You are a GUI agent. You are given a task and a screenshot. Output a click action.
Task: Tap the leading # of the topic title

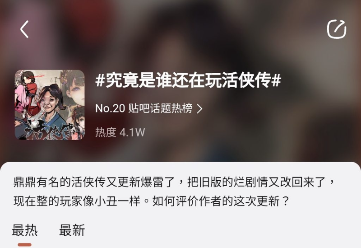pyautogui.click(x=100, y=80)
